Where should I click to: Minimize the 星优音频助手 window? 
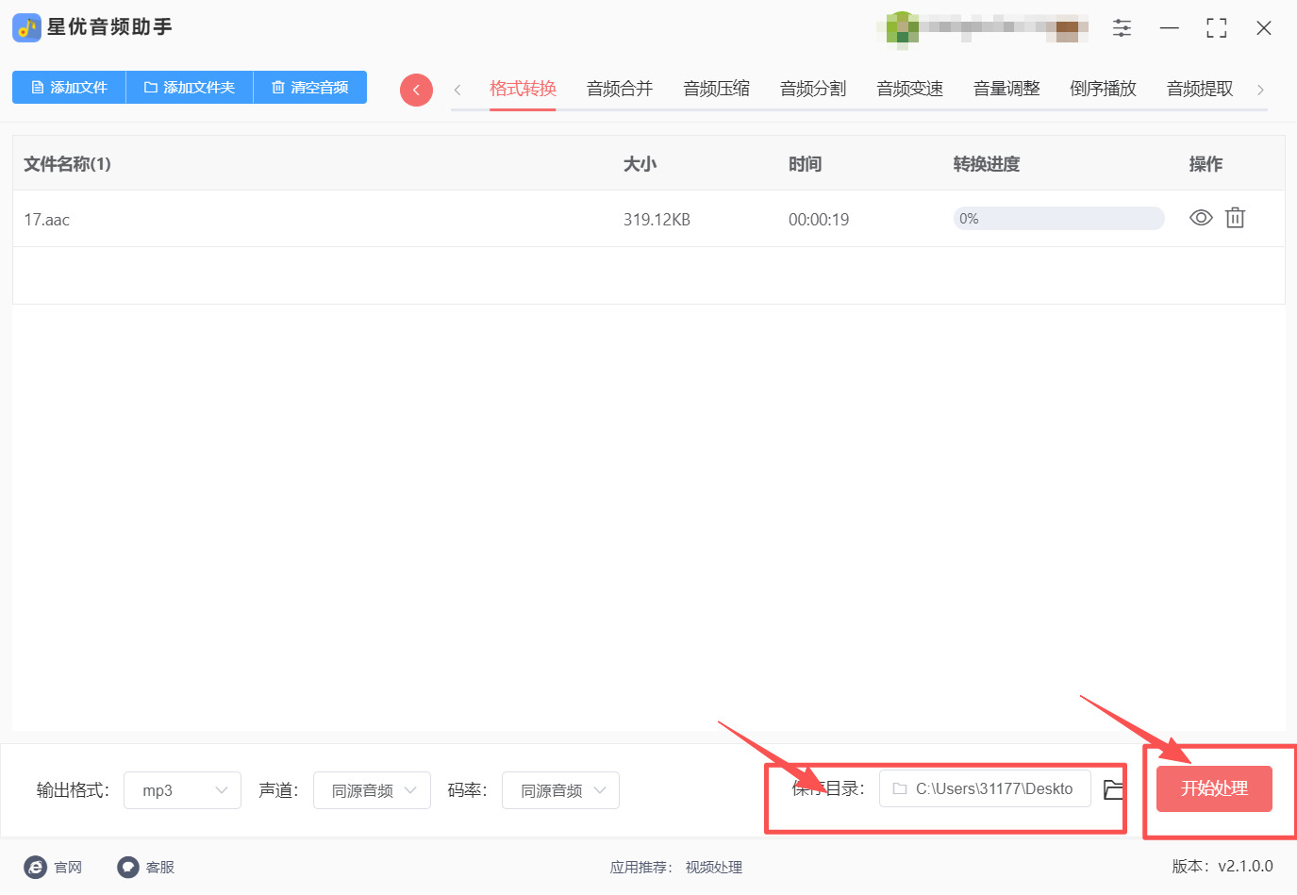[x=1170, y=28]
